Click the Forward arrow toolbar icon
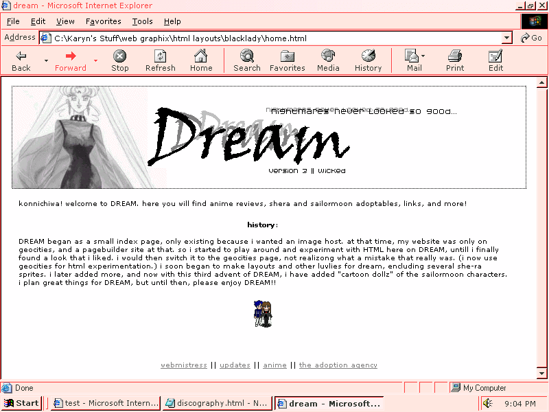Viewport: 549px width, 412px height. [70, 57]
